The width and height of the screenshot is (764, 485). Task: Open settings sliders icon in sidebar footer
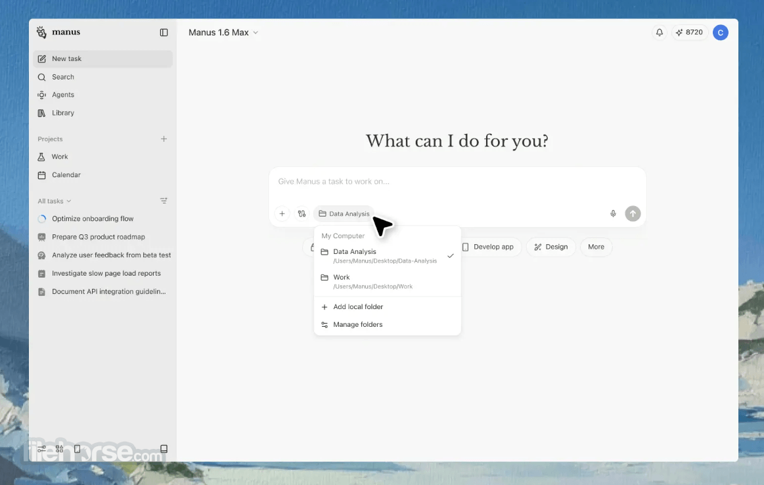click(x=42, y=448)
